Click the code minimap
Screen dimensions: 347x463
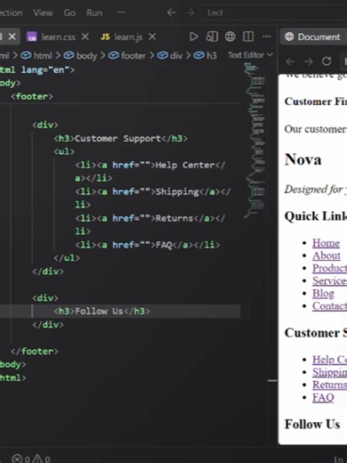click(x=254, y=141)
